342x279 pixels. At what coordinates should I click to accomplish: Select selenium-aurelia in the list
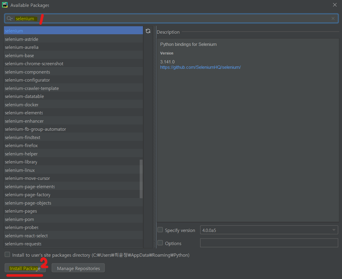(73, 47)
